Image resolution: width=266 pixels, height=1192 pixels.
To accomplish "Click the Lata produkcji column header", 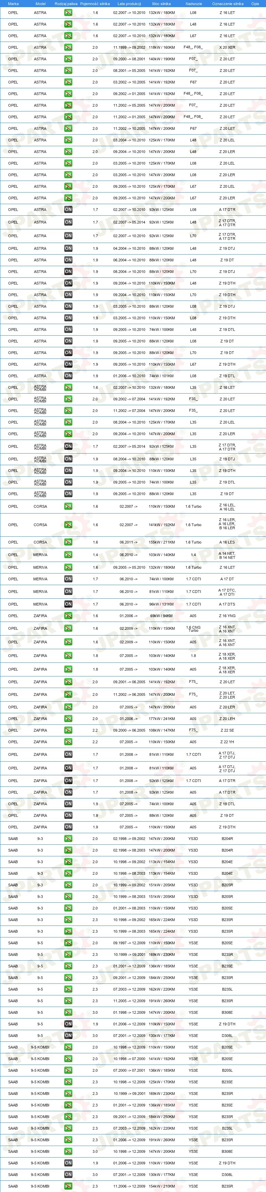I will [129, 4].
